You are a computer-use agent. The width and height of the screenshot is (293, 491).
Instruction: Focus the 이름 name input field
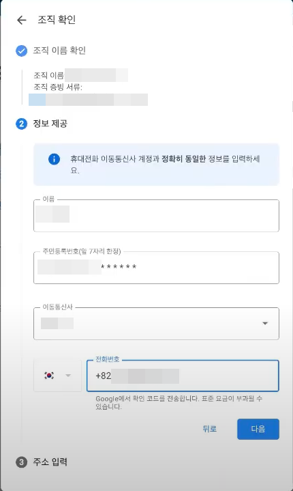[156, 216]
